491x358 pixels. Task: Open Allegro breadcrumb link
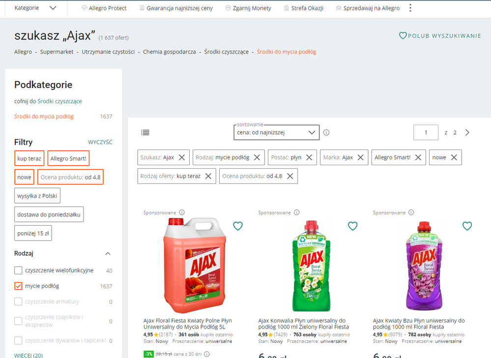tap(23, 52)
